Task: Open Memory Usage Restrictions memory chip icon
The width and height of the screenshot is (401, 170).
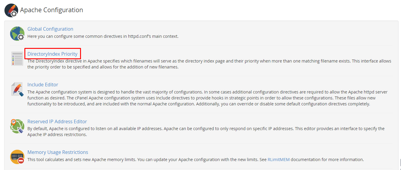Action: 17,157
